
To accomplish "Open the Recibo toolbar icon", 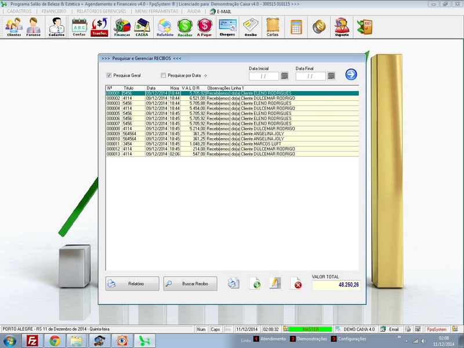I will point(251,27).
